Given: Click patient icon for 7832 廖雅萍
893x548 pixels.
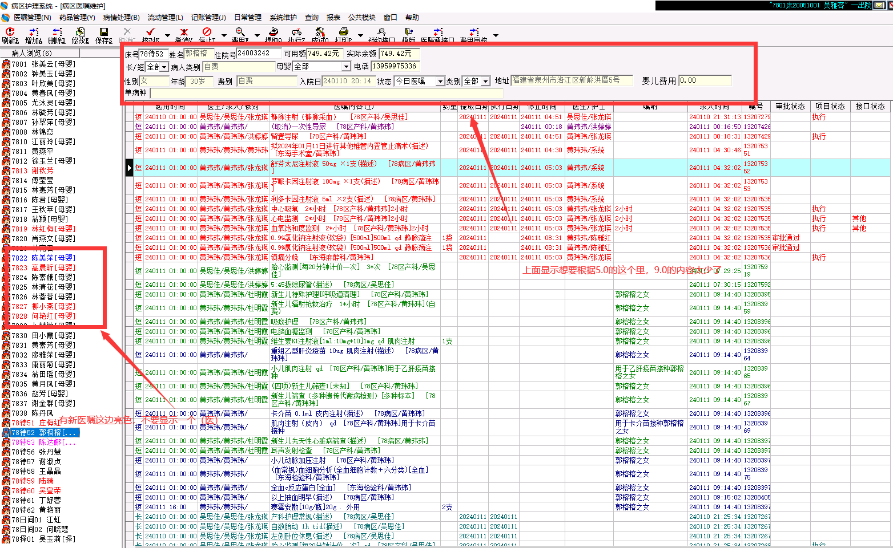Looking at the screenshot, I should [x=6, y=355].
